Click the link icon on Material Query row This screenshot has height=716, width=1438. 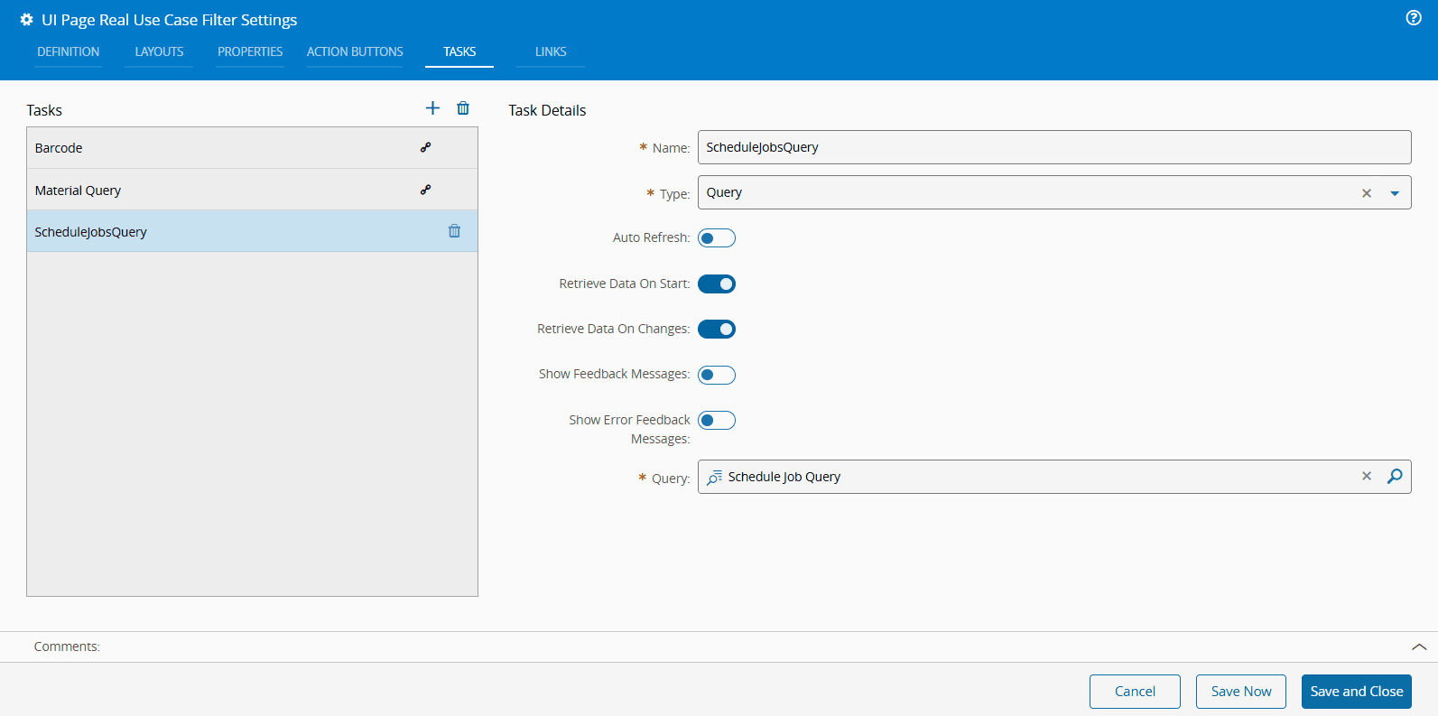point(425,190)
